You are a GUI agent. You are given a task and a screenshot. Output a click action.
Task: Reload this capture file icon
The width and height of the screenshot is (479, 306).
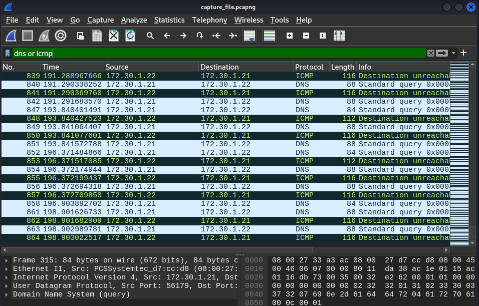coord(130,36)
